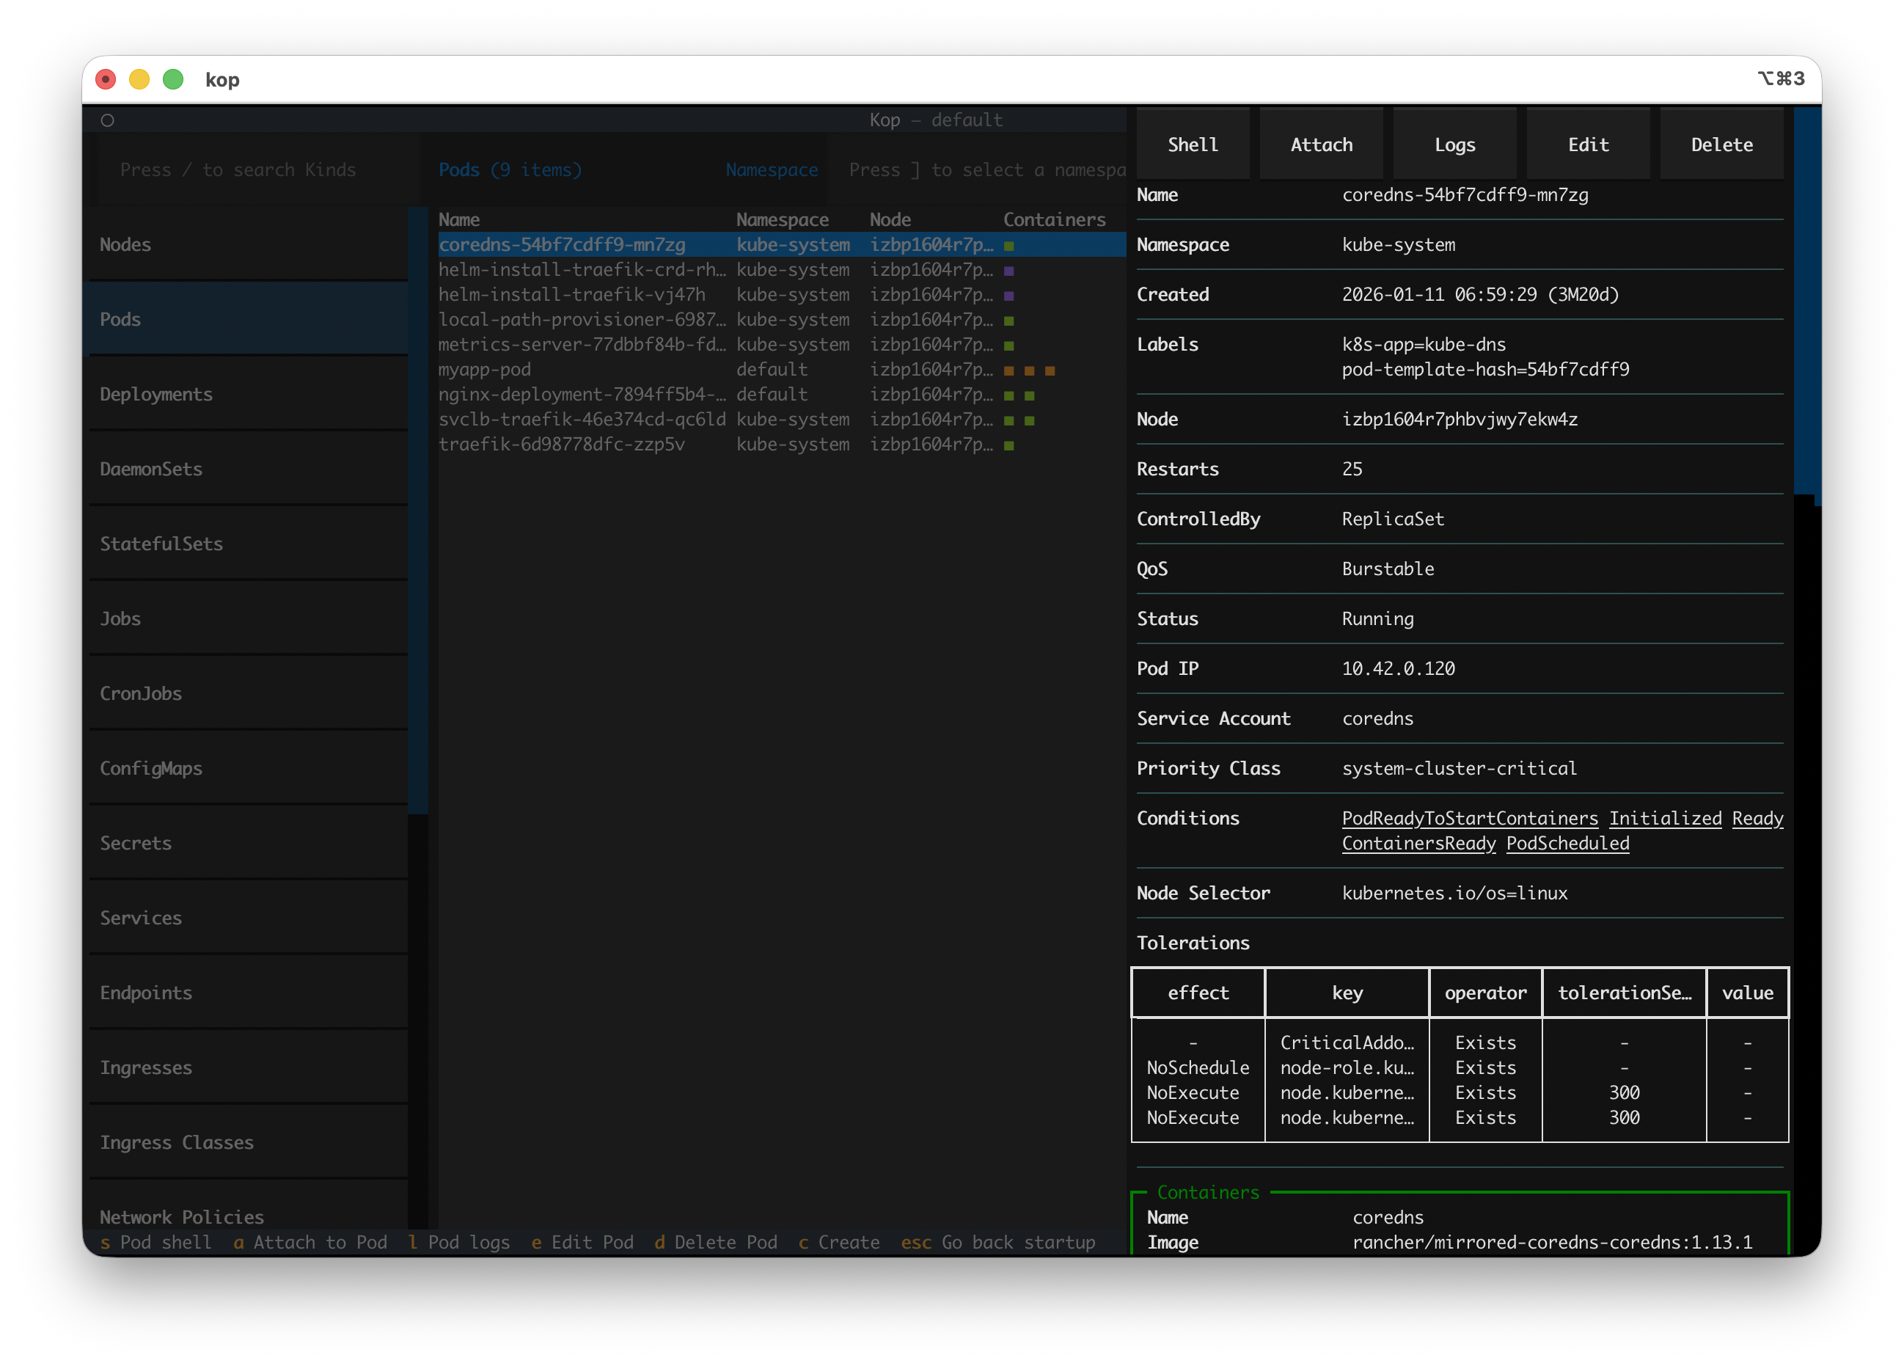Click the green container status square of coredns
The image size is (1904, 1366).
tap(1009, 246)
